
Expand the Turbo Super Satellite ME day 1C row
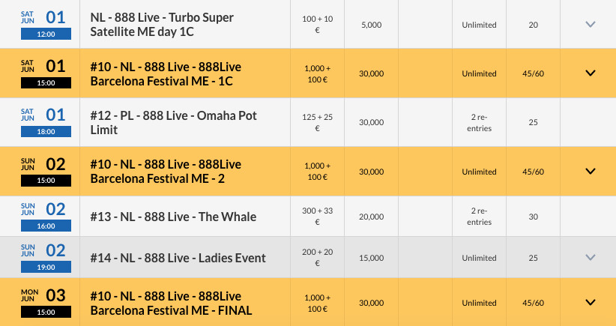point(590,24)
